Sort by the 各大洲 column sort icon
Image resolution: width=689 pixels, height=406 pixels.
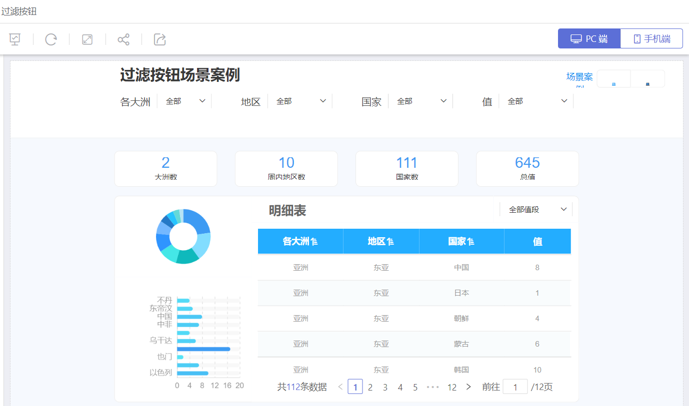[x=314, y=242]
